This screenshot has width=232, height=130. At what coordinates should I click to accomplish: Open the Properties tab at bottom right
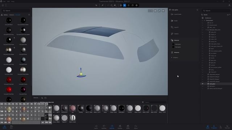214,127
